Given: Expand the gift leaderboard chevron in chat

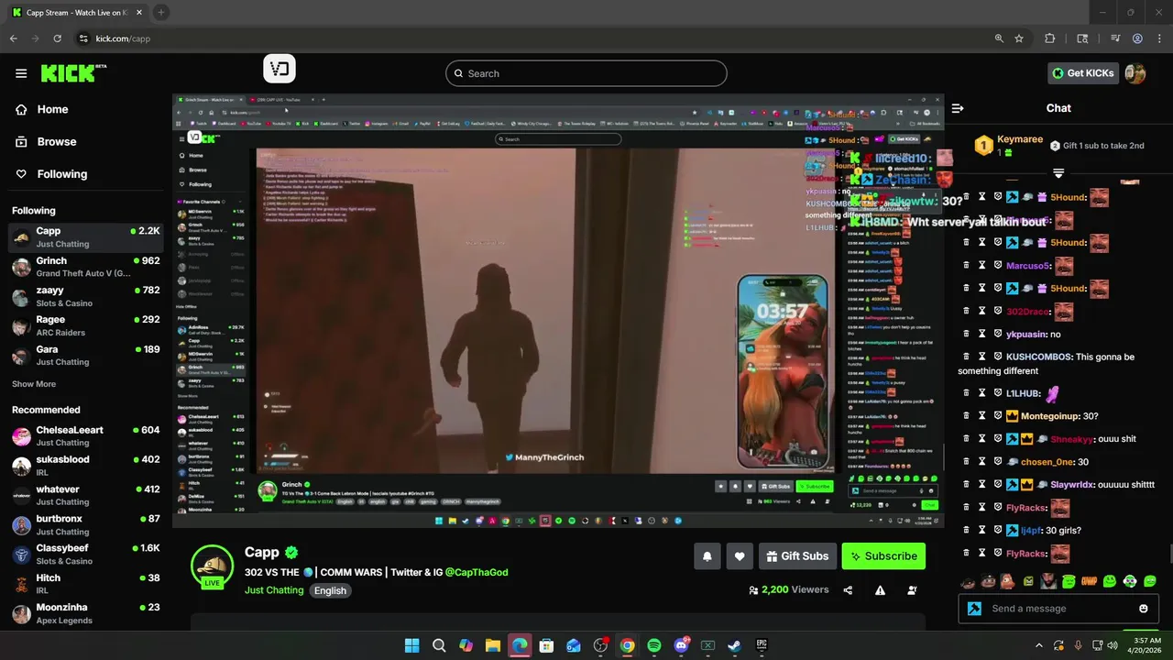Looking at the screenshot, I should pos(1058,172).
